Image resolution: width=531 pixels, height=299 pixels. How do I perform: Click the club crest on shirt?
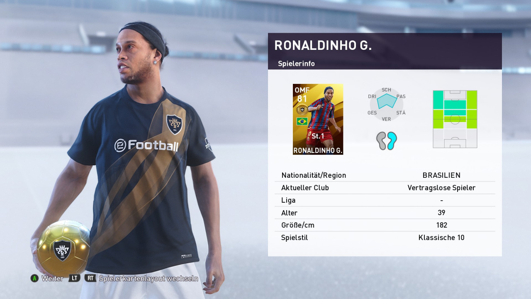click(x=174, y=125)
